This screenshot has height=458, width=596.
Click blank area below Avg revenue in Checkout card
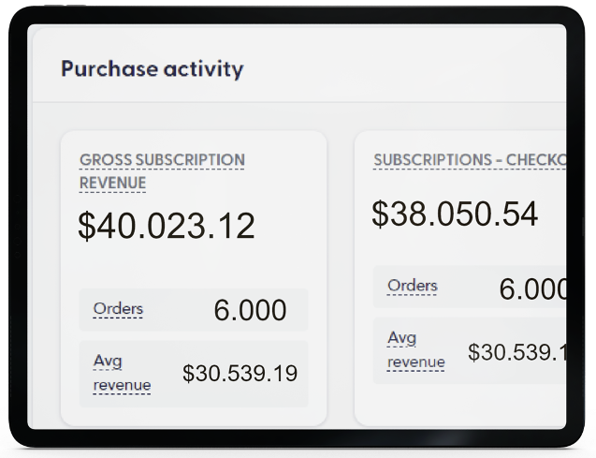(x=468, y=403)
